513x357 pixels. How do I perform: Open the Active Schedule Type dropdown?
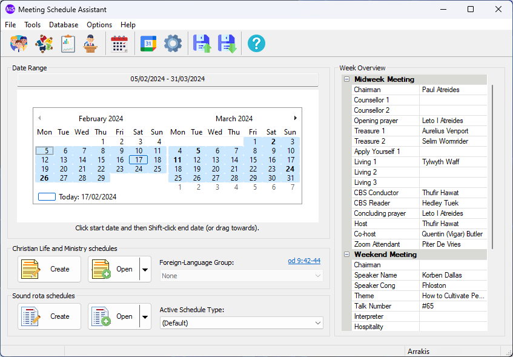click(x=242, y=323)
